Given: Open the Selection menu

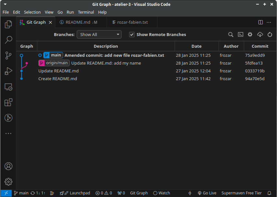Looking at the screenshot, I should [32, 12].
